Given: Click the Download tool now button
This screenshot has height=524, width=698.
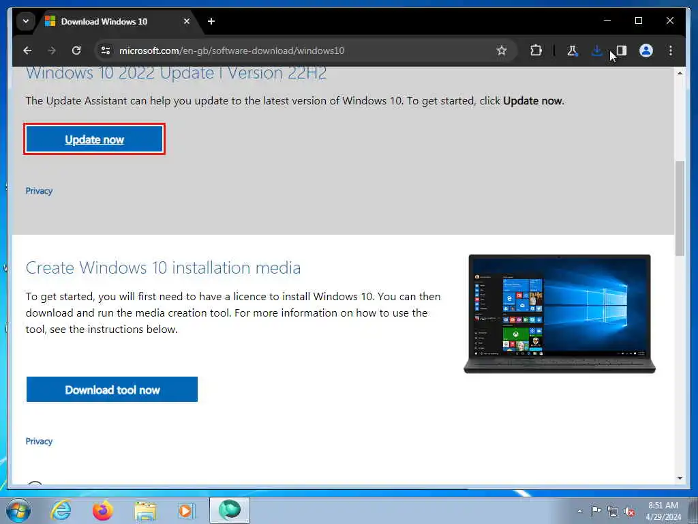Looking at the screenshot, I should 112,390.
